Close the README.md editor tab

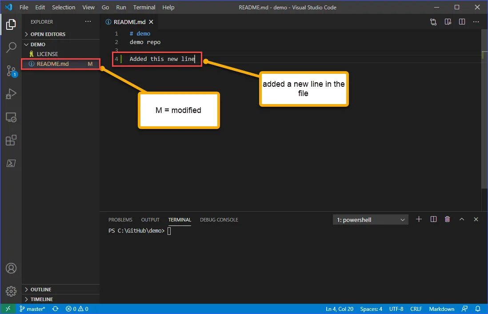click(x=151, y=22)
